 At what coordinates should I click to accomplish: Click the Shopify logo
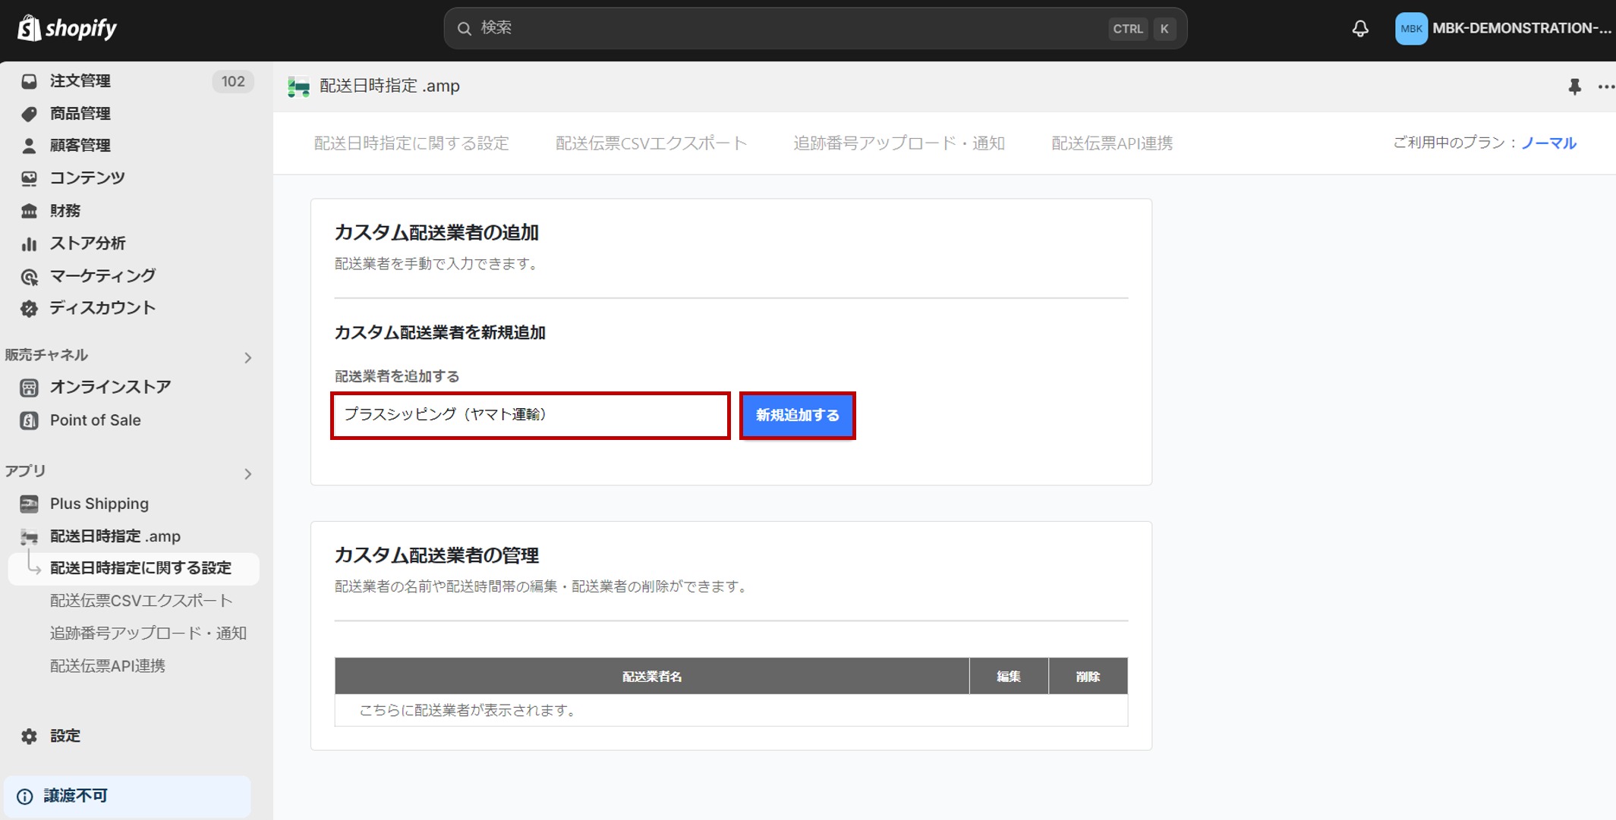pyautogui.click(x=67, y=29)
